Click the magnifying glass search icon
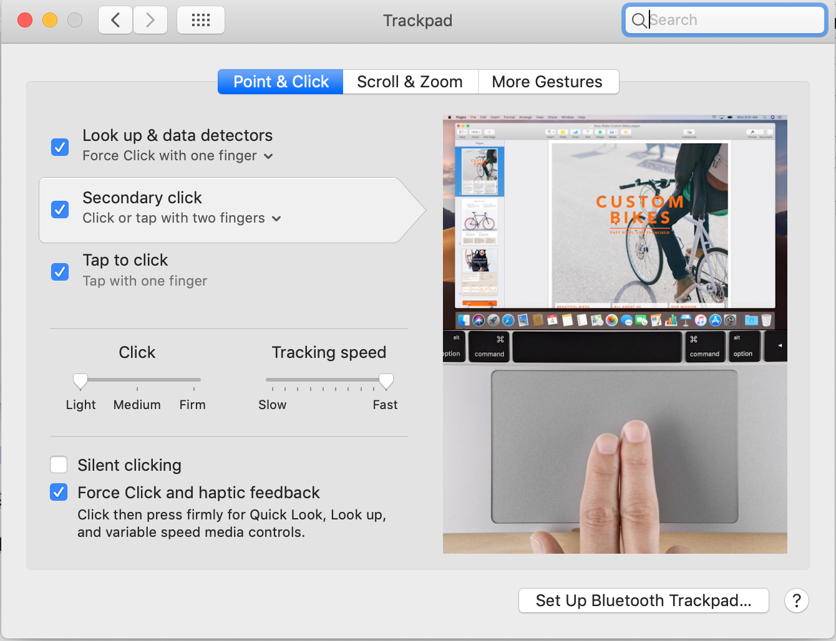The image size is (836, 641). pos(639,20)
